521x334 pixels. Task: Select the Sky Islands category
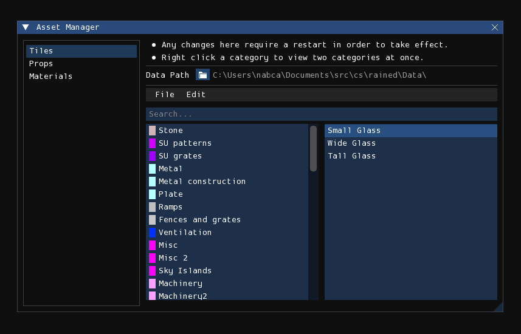coord(228,271)
